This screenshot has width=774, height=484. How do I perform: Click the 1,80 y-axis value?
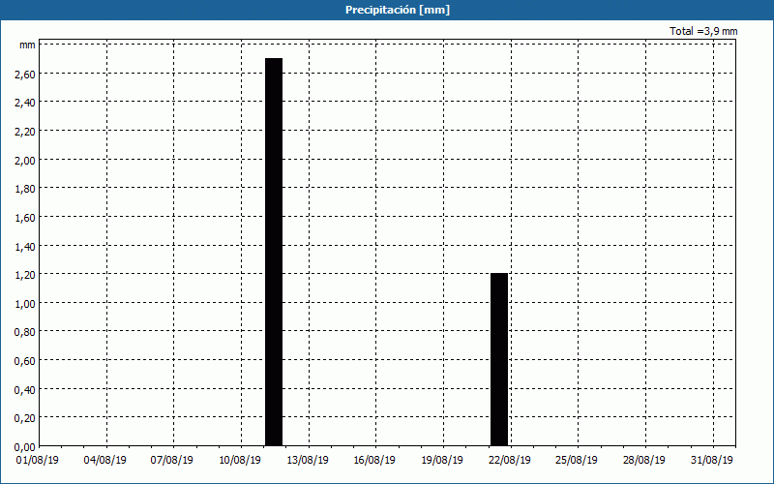point(25,189)
